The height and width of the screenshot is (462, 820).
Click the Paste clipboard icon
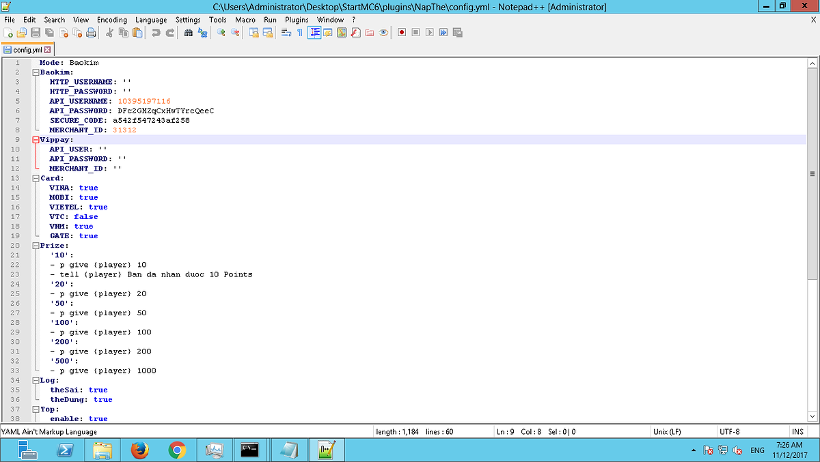coord(137,32)
